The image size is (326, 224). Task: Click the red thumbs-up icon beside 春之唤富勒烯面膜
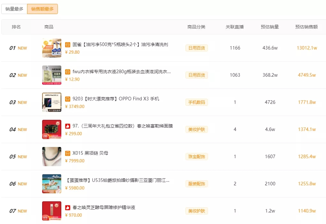click(x=68, y=126)
